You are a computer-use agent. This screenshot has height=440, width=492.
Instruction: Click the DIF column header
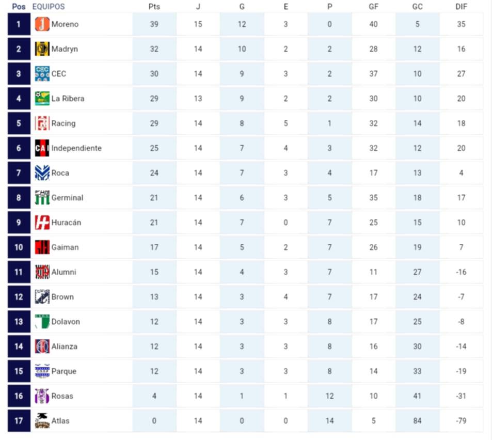(x=461, y=7)
